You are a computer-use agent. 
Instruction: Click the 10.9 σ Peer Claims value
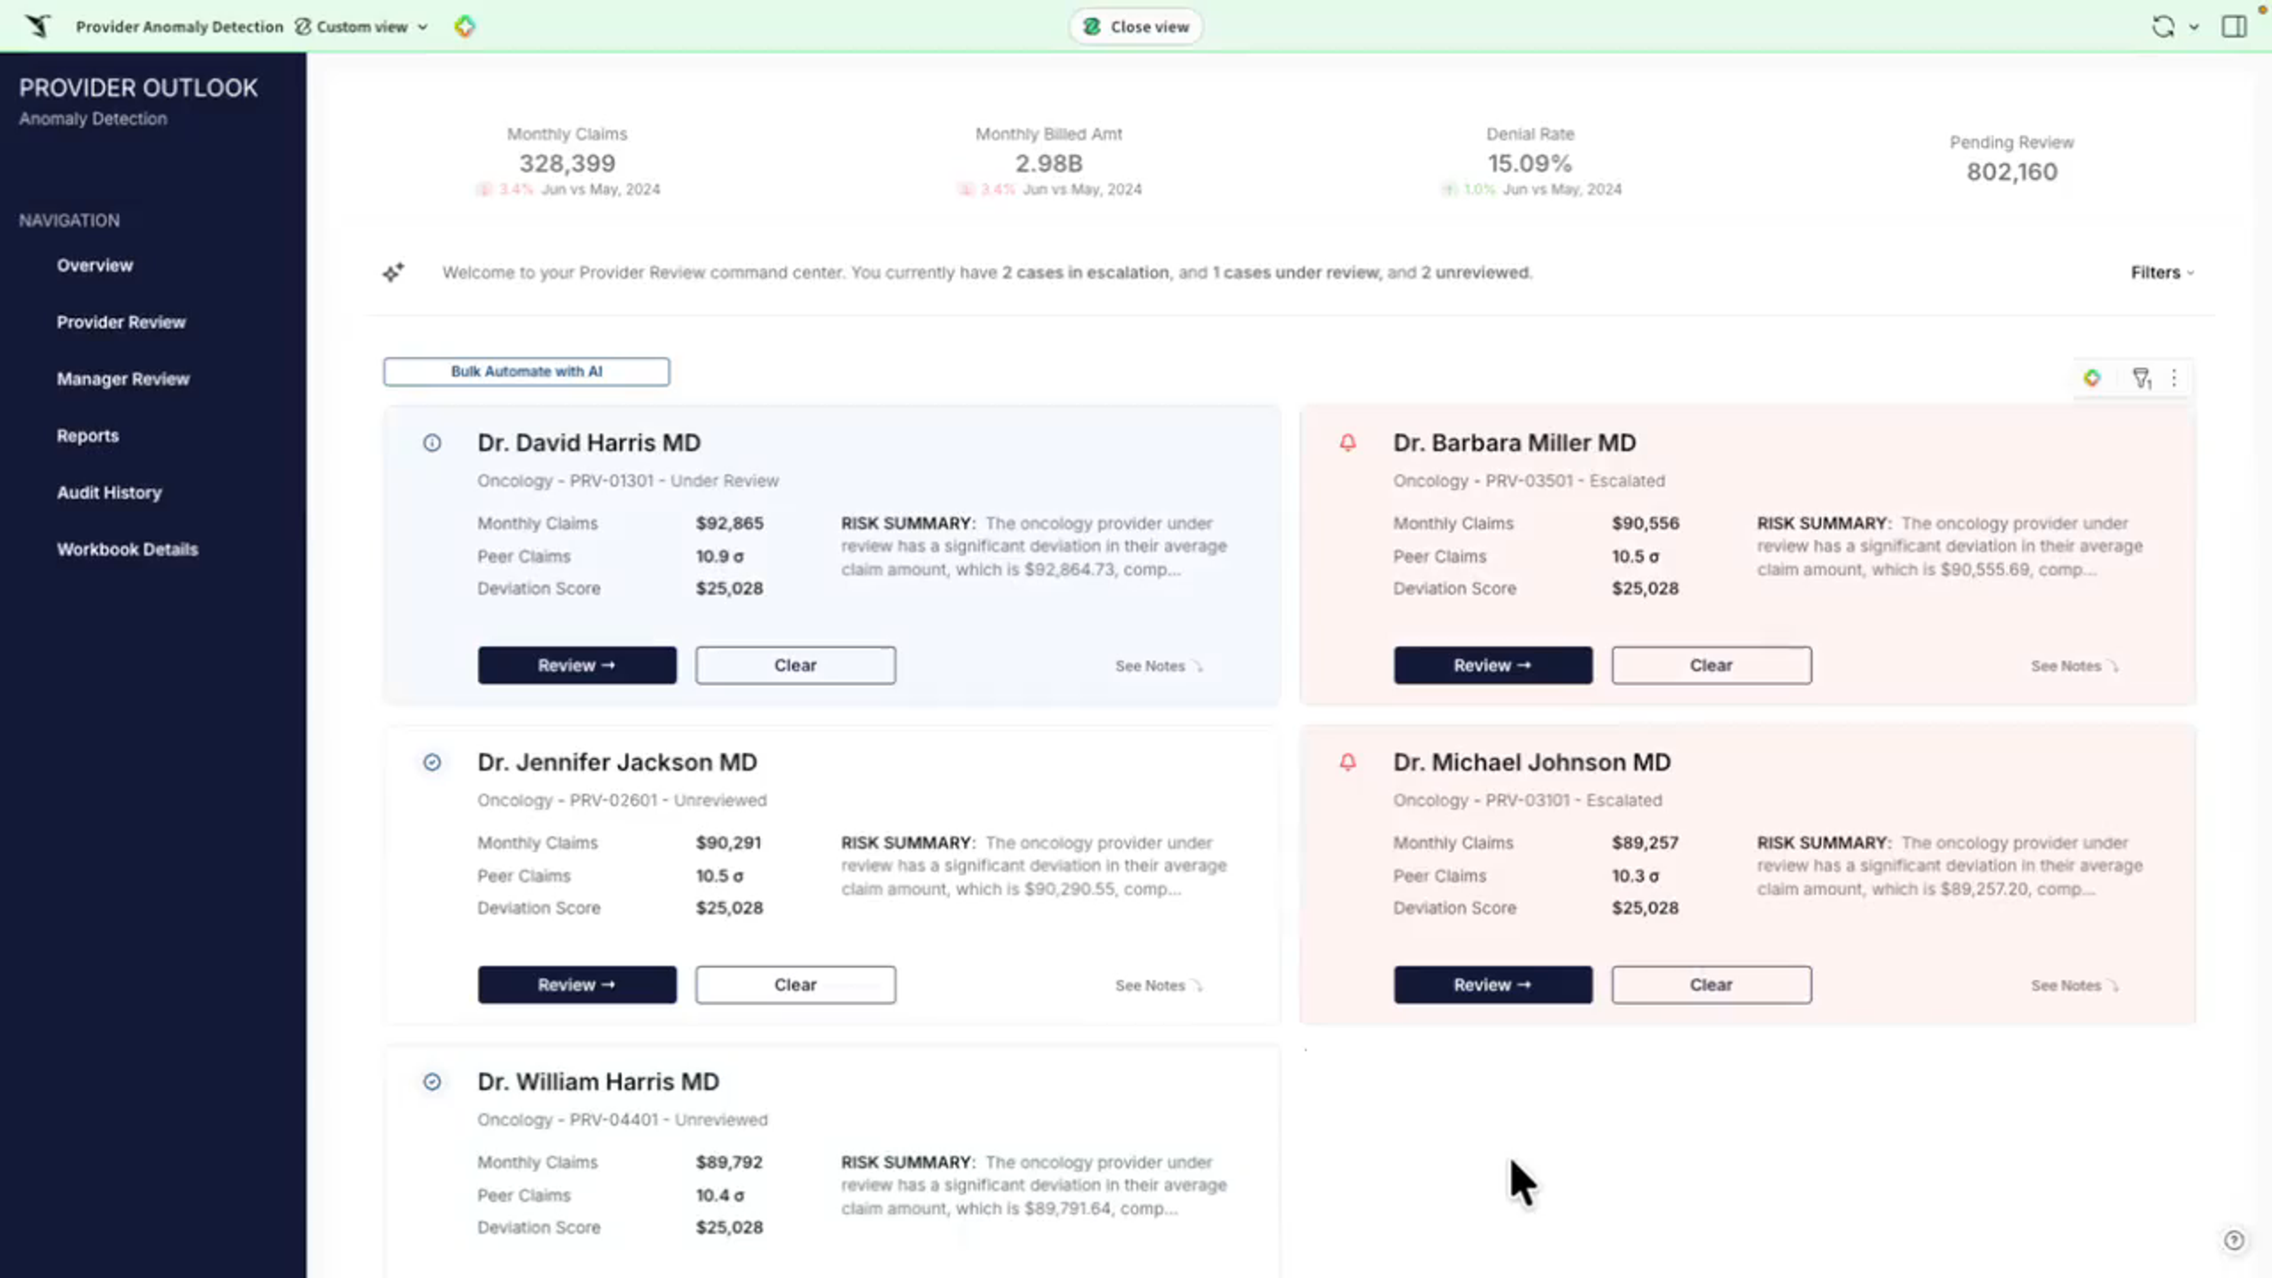[x=719, y=557]
